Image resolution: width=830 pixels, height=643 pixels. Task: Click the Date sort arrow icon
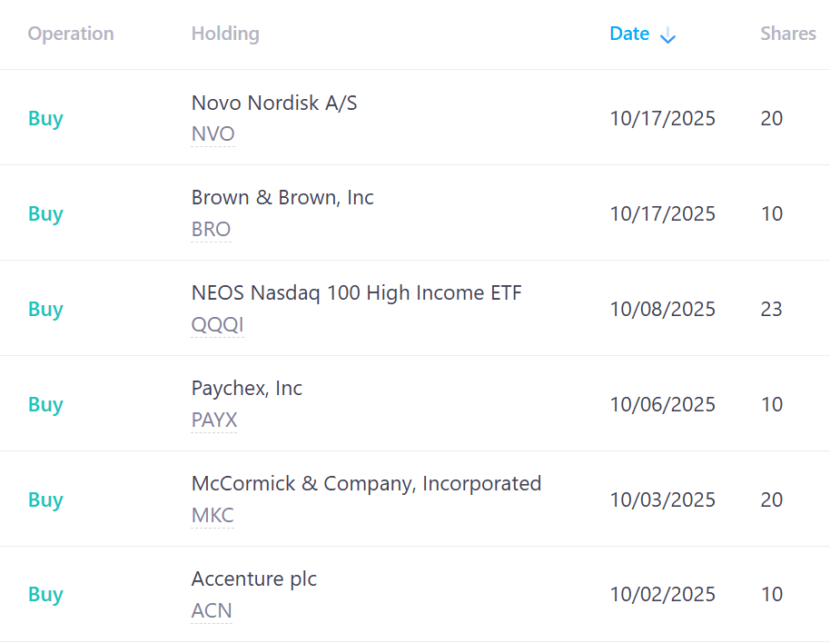tap(667, 35)
